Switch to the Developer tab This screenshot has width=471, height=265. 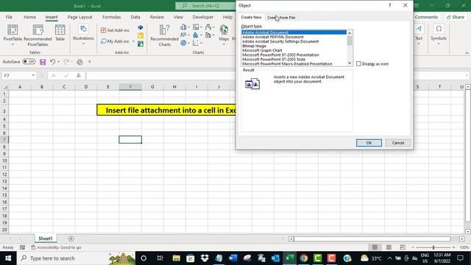203,17
